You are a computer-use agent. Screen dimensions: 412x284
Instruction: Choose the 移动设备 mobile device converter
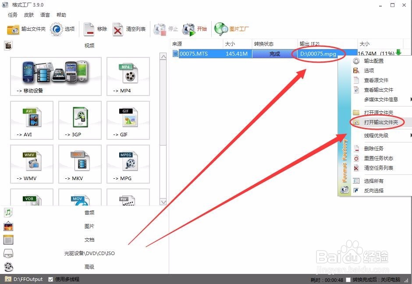click(56, 76)
